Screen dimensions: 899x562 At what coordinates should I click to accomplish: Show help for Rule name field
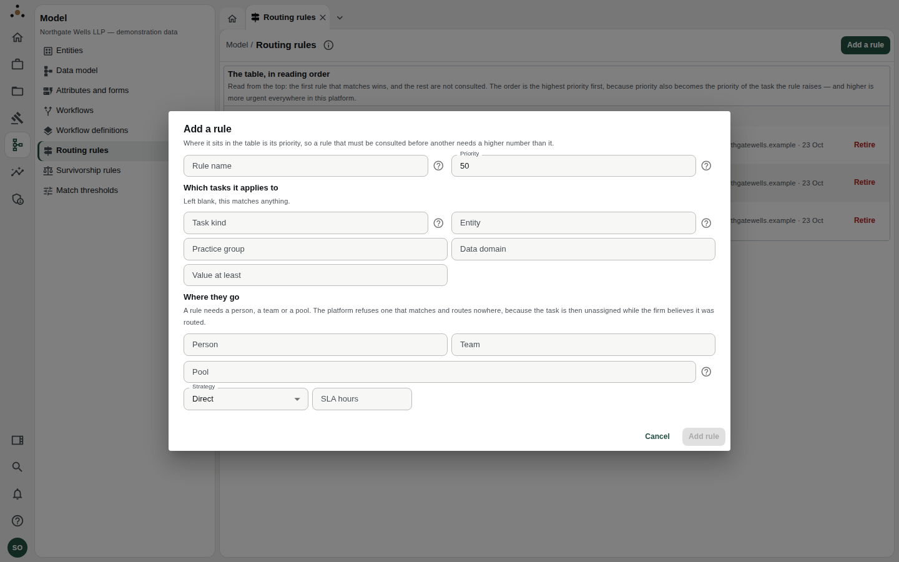[438, 166]
